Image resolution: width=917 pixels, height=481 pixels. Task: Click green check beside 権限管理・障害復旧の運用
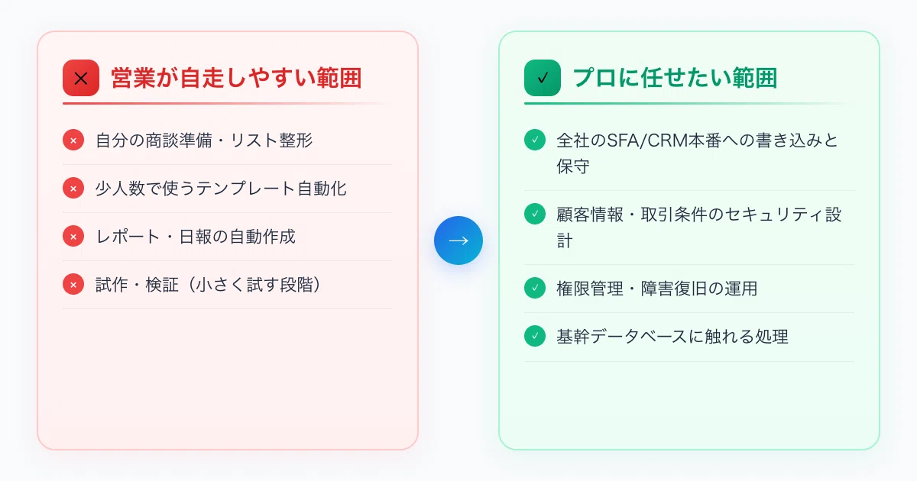[x=535, y=289]
